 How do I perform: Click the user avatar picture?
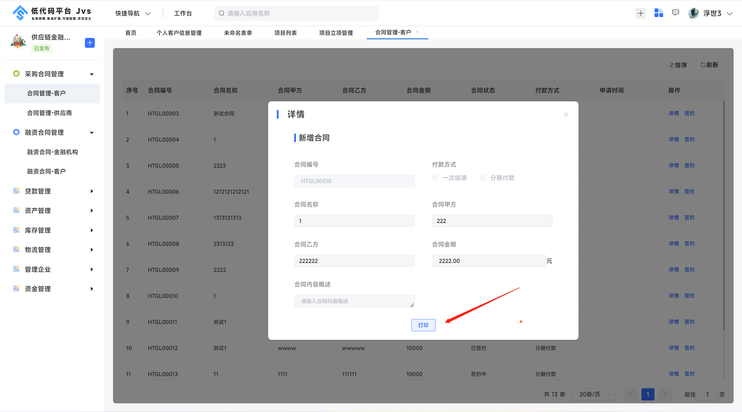pyautogui.click(x=693, y=13)
